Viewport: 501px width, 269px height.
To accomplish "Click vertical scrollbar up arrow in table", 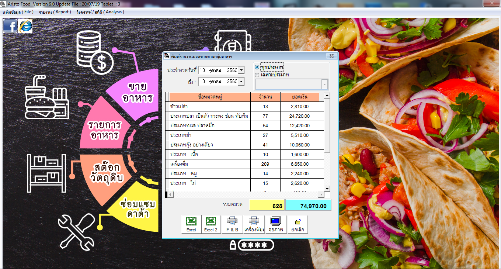I will tap(327, 96).
